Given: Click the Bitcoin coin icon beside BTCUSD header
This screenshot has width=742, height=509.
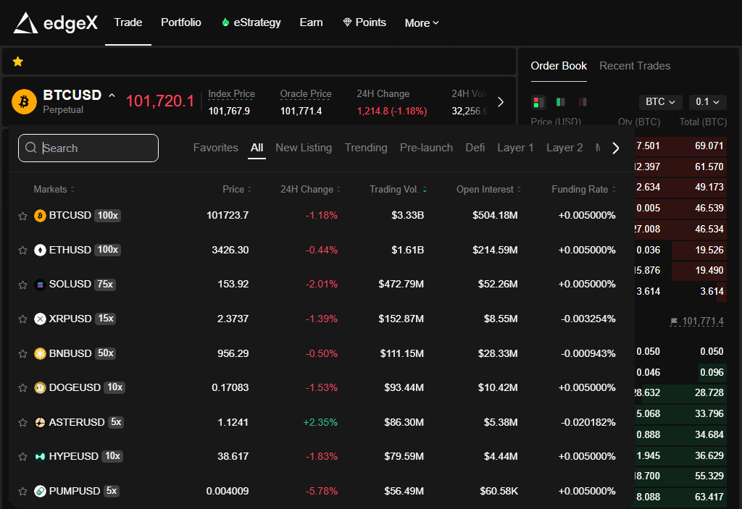Looking at the screenshot, I should tap(24, 101).
